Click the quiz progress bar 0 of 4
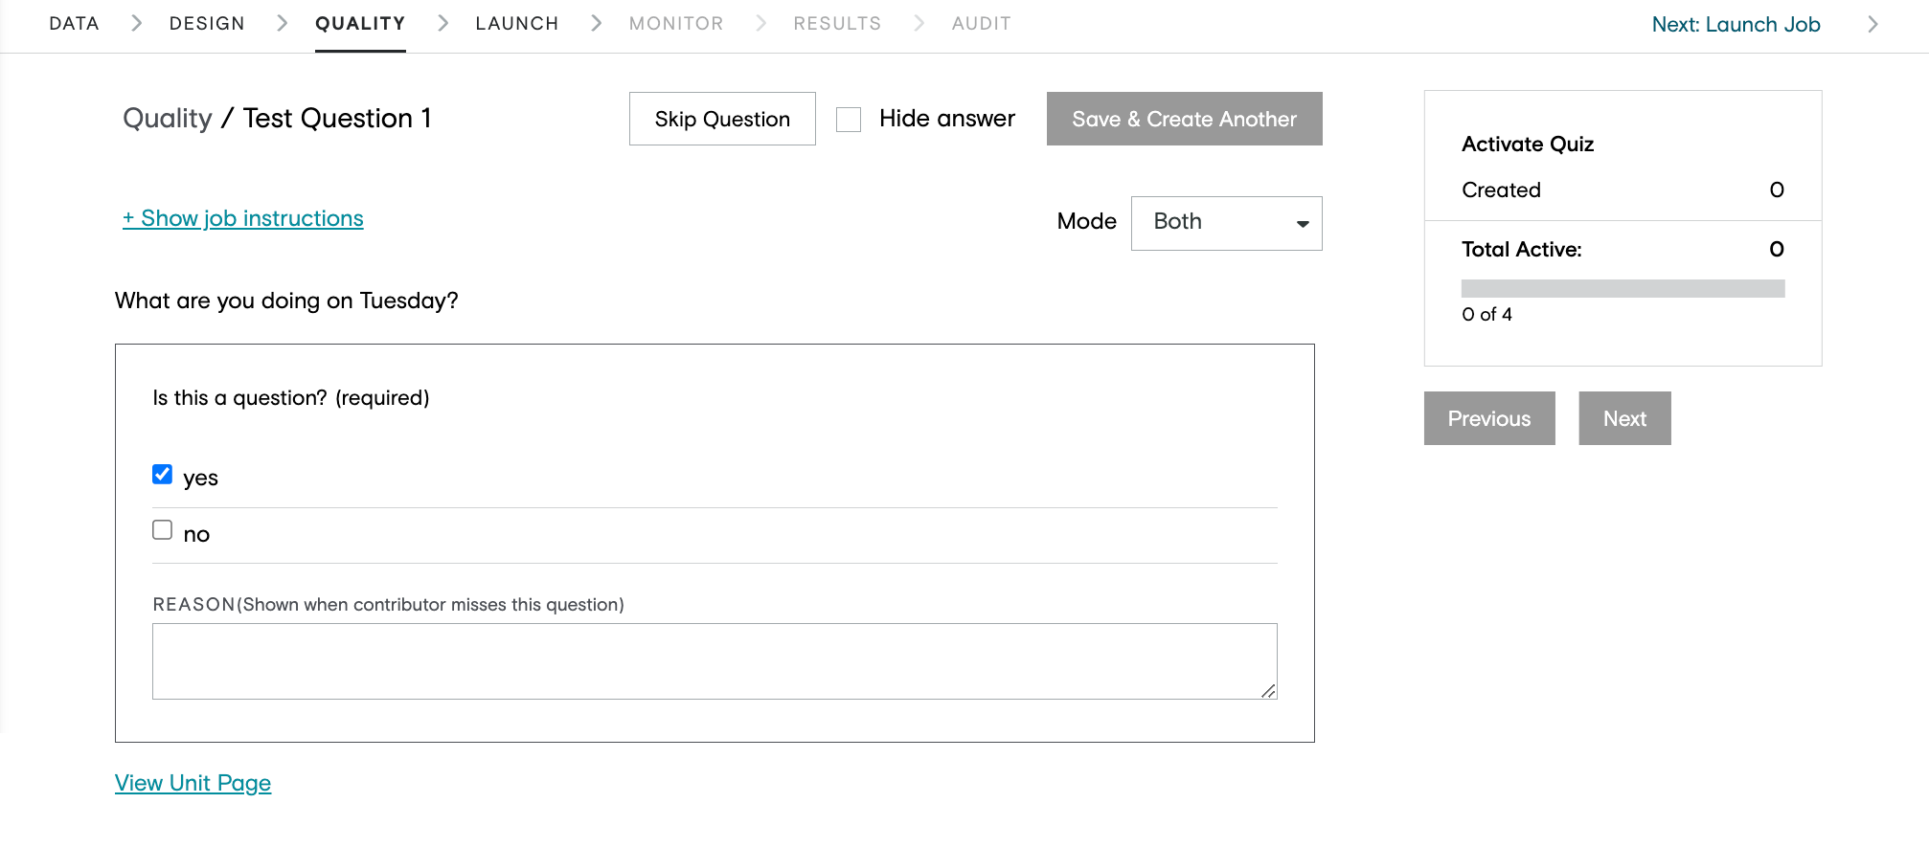 point(1623,288)
